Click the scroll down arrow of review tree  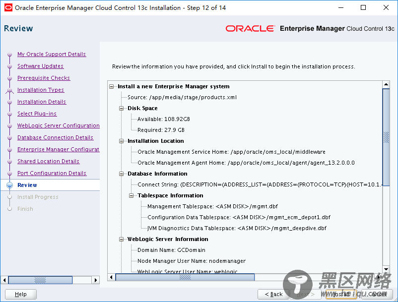(386, 269)
